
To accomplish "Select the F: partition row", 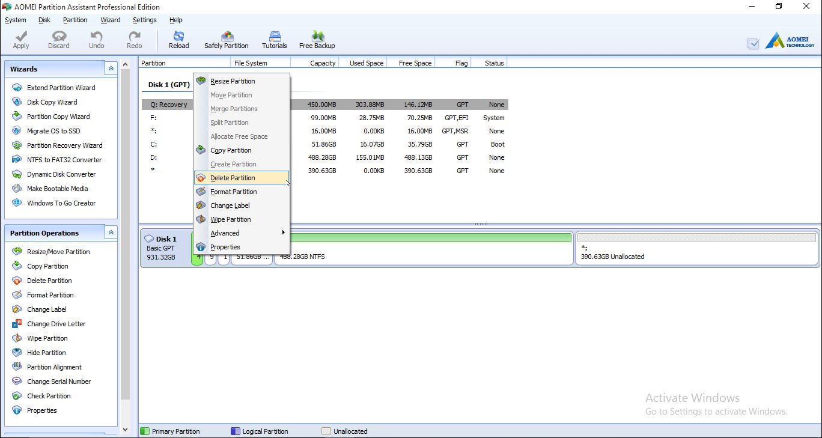I will point(325,118).
